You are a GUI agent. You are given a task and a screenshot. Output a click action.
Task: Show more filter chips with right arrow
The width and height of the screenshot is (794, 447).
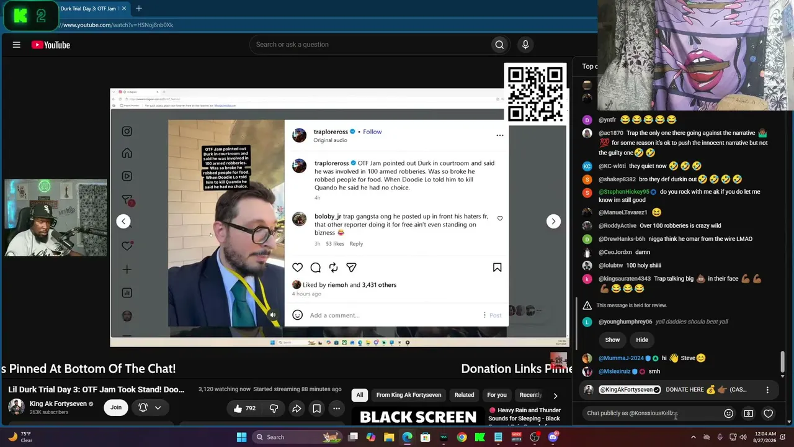click(x=555, y=395)
